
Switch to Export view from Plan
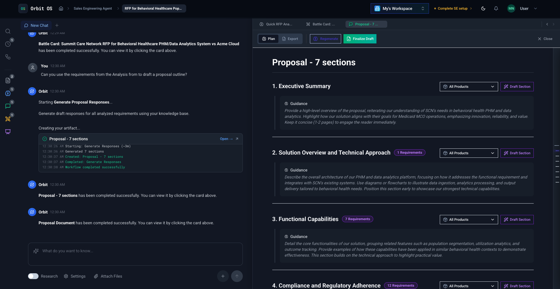coord(290,38)
